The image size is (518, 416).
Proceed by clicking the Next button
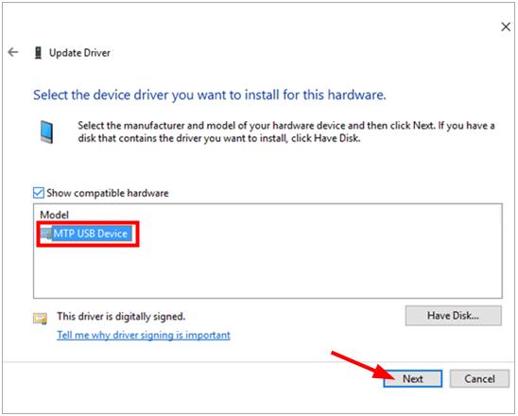coord(413,379)
